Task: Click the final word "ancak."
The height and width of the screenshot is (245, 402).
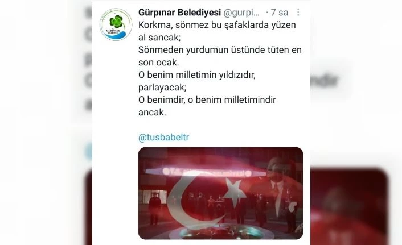Action: click(152, 113)
